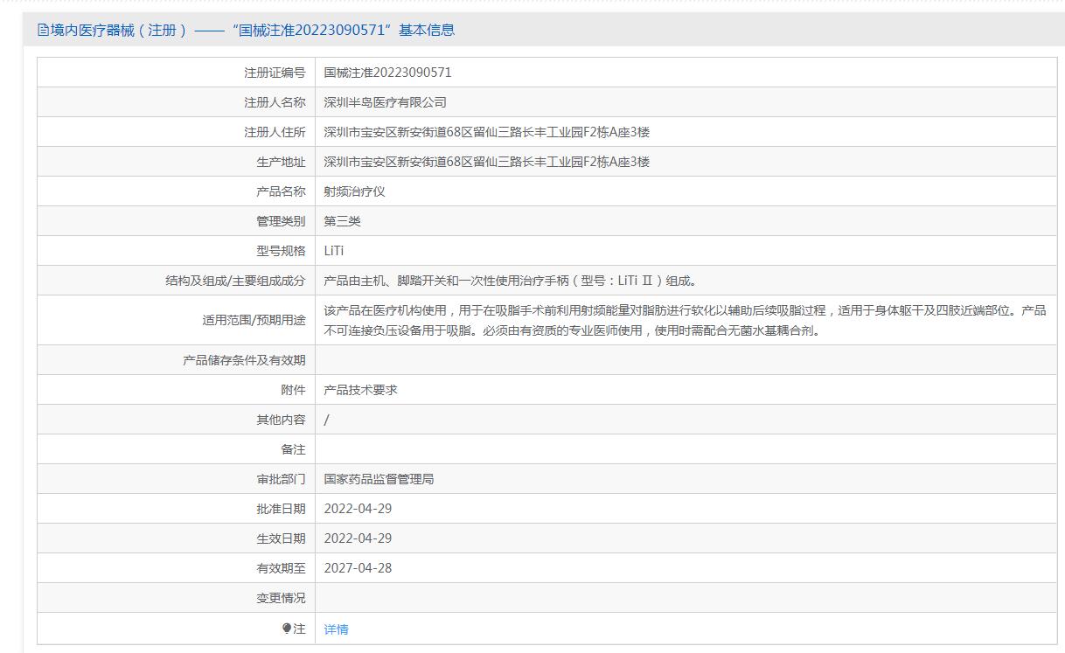
Task: Select the slash value in 其他内容 row
Action: pos(326,420)
